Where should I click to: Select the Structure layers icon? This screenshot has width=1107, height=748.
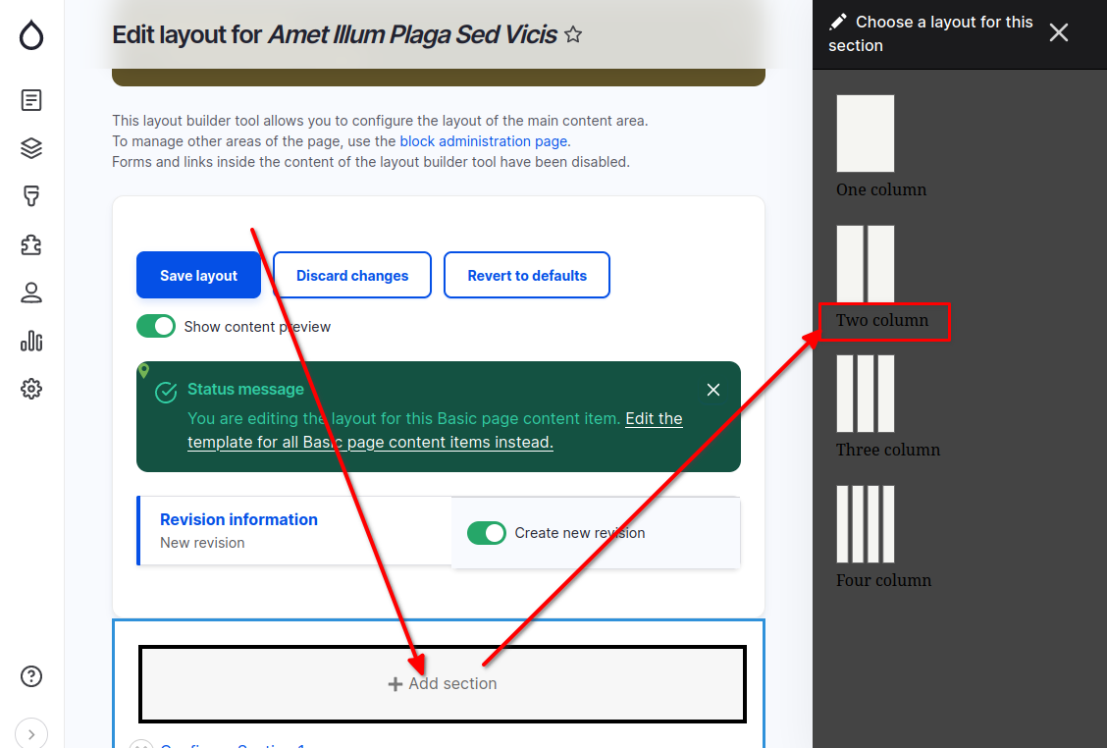pyautogui.click(x=31, y=147)
